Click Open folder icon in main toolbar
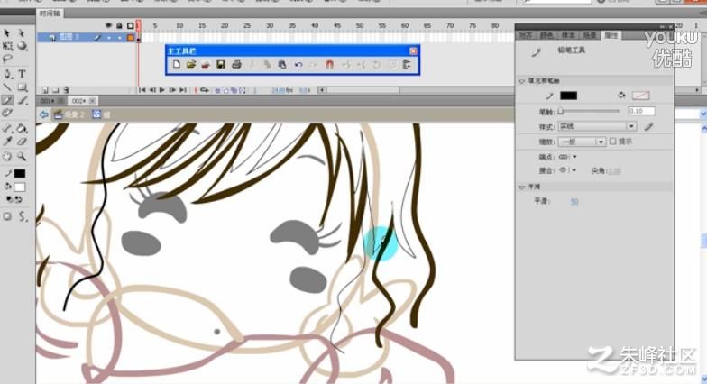The image size is (707, 384). point(191,65)
